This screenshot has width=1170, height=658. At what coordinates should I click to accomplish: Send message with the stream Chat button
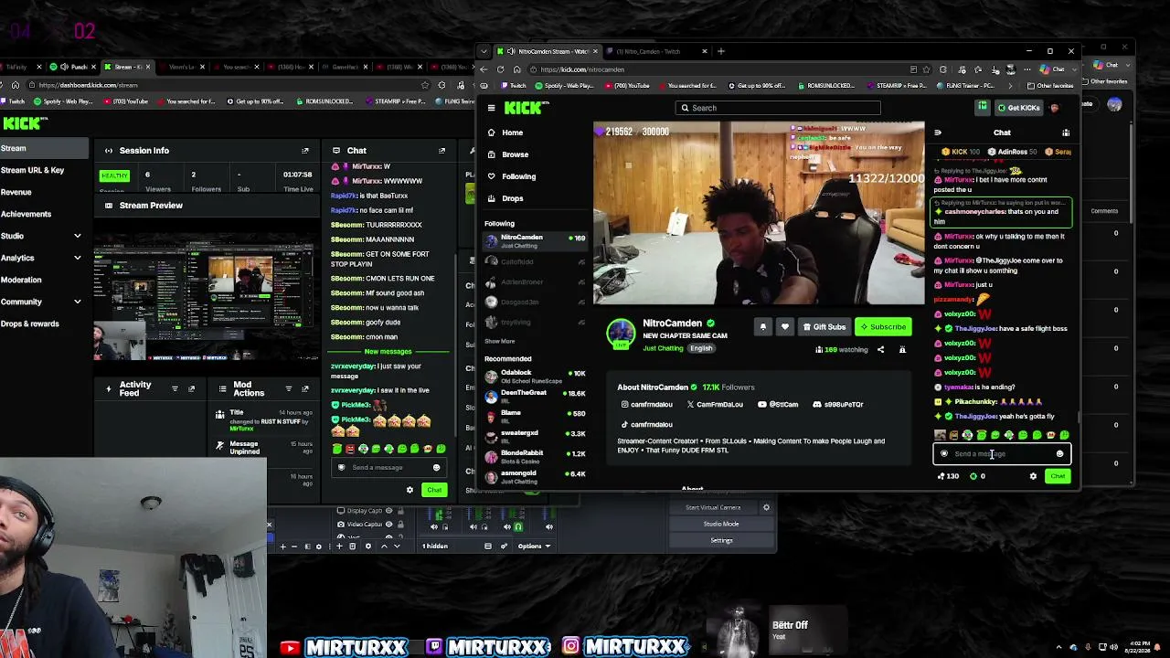point(1058,476)
